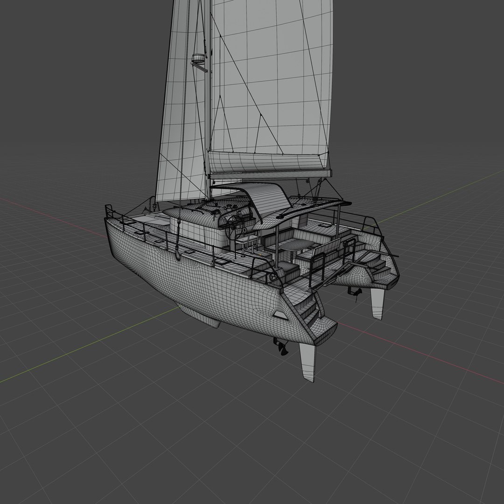Click the oval cockpit table

(297, 245)
